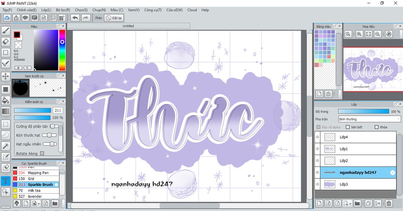Select the Eraser tool
This screenshot has height=211, width=403.
6,41
